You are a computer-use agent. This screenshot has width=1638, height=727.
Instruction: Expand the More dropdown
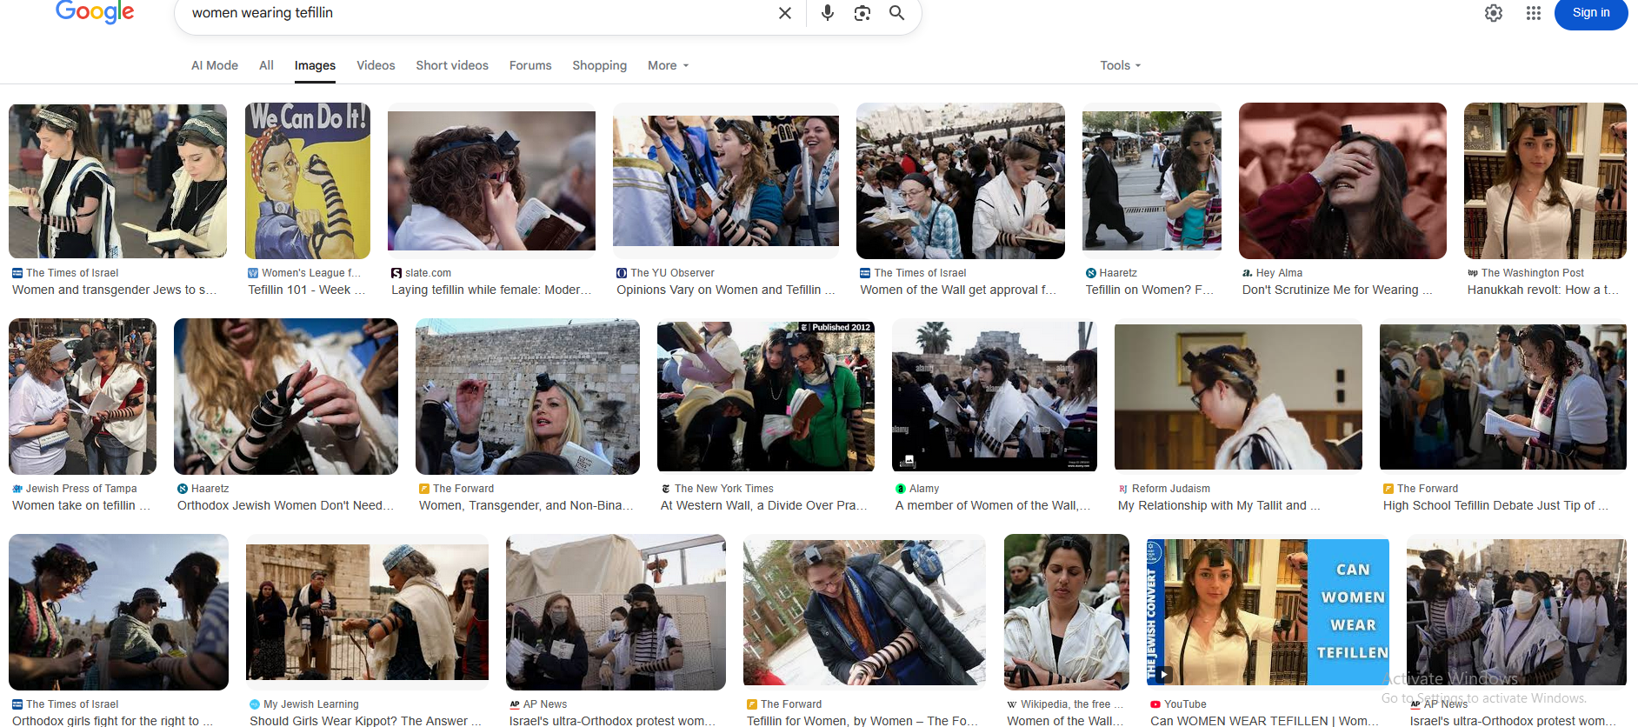tap(668, 65)
